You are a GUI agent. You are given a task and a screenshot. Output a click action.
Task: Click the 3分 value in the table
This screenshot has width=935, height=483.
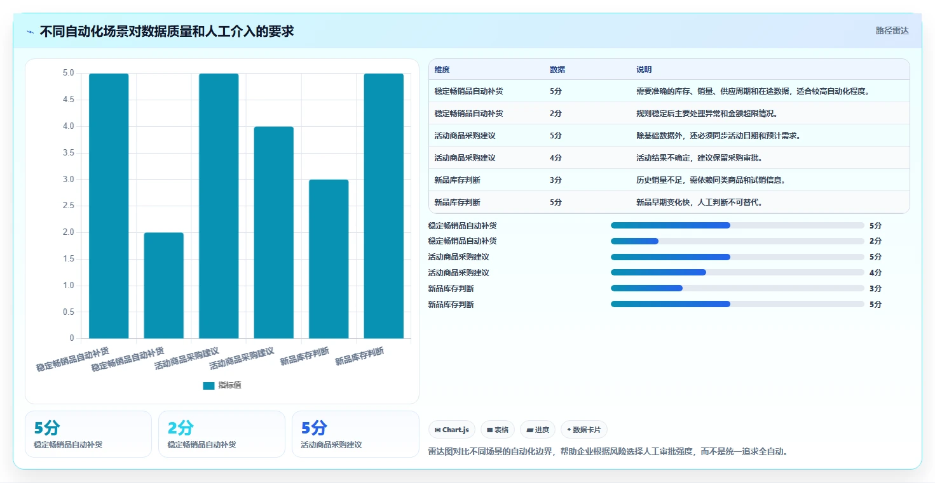pyautogui.click(x=556, y=180)
